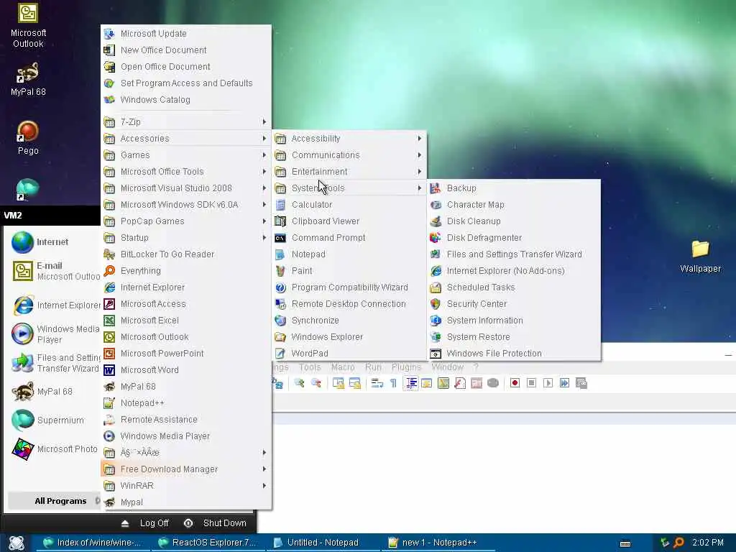The width and height of the screenshot is (736, 552).
Task: Expand Accessibility submenu
Action: (x=349, y=139)
